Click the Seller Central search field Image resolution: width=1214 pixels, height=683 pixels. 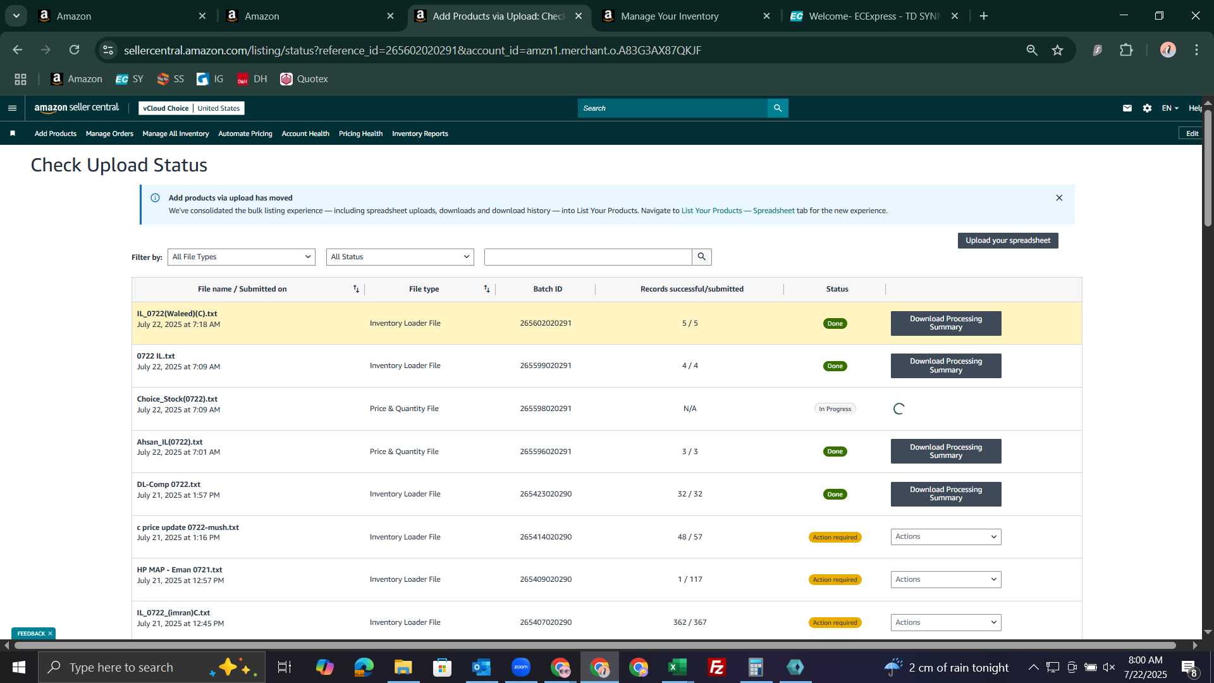pyautogui.click(x=673, y=108)
